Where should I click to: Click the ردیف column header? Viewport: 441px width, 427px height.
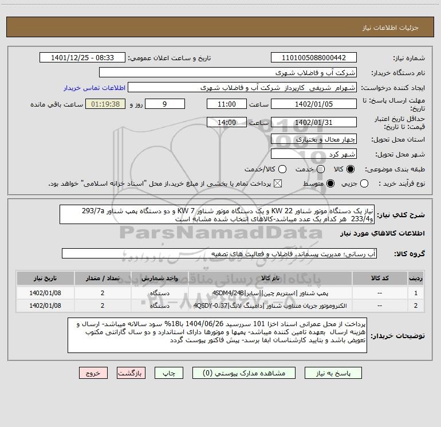[416, 278]
